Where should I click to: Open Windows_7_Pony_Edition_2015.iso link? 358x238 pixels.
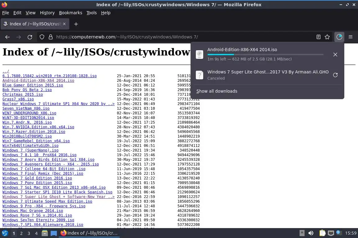37,183
